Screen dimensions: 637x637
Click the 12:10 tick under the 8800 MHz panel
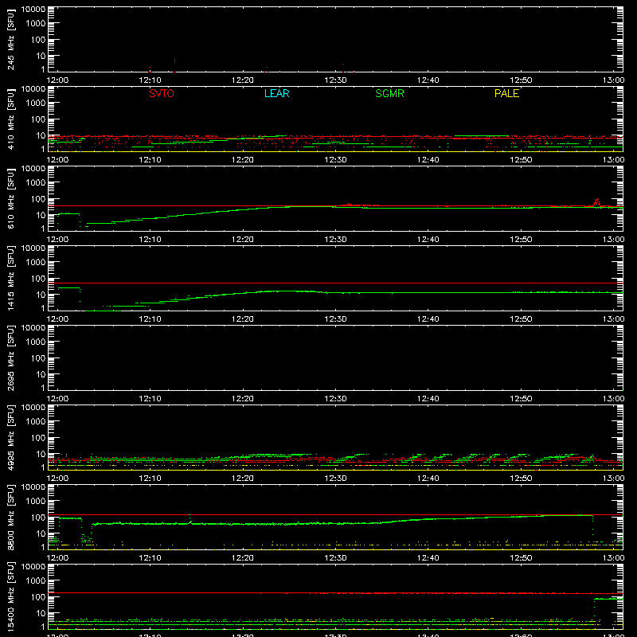pyautogui.click(x=150, y=558)
